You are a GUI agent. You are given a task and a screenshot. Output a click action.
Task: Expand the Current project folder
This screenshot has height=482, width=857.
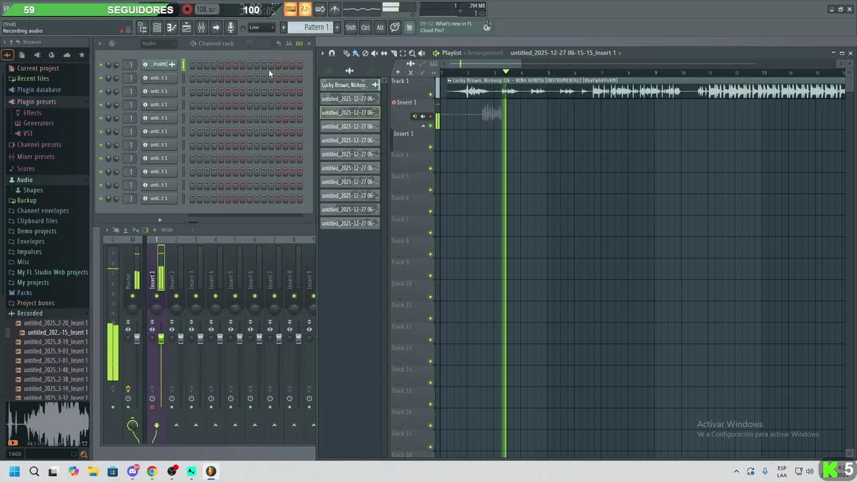[37, 68]
